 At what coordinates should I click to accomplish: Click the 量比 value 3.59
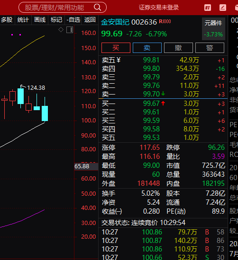pyautogui.click(x=219, y=156)
